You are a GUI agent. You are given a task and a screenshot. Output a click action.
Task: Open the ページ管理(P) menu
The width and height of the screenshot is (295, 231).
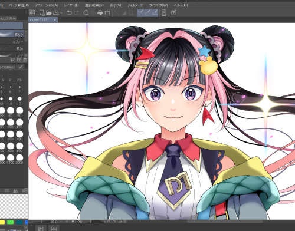(19, 5)
